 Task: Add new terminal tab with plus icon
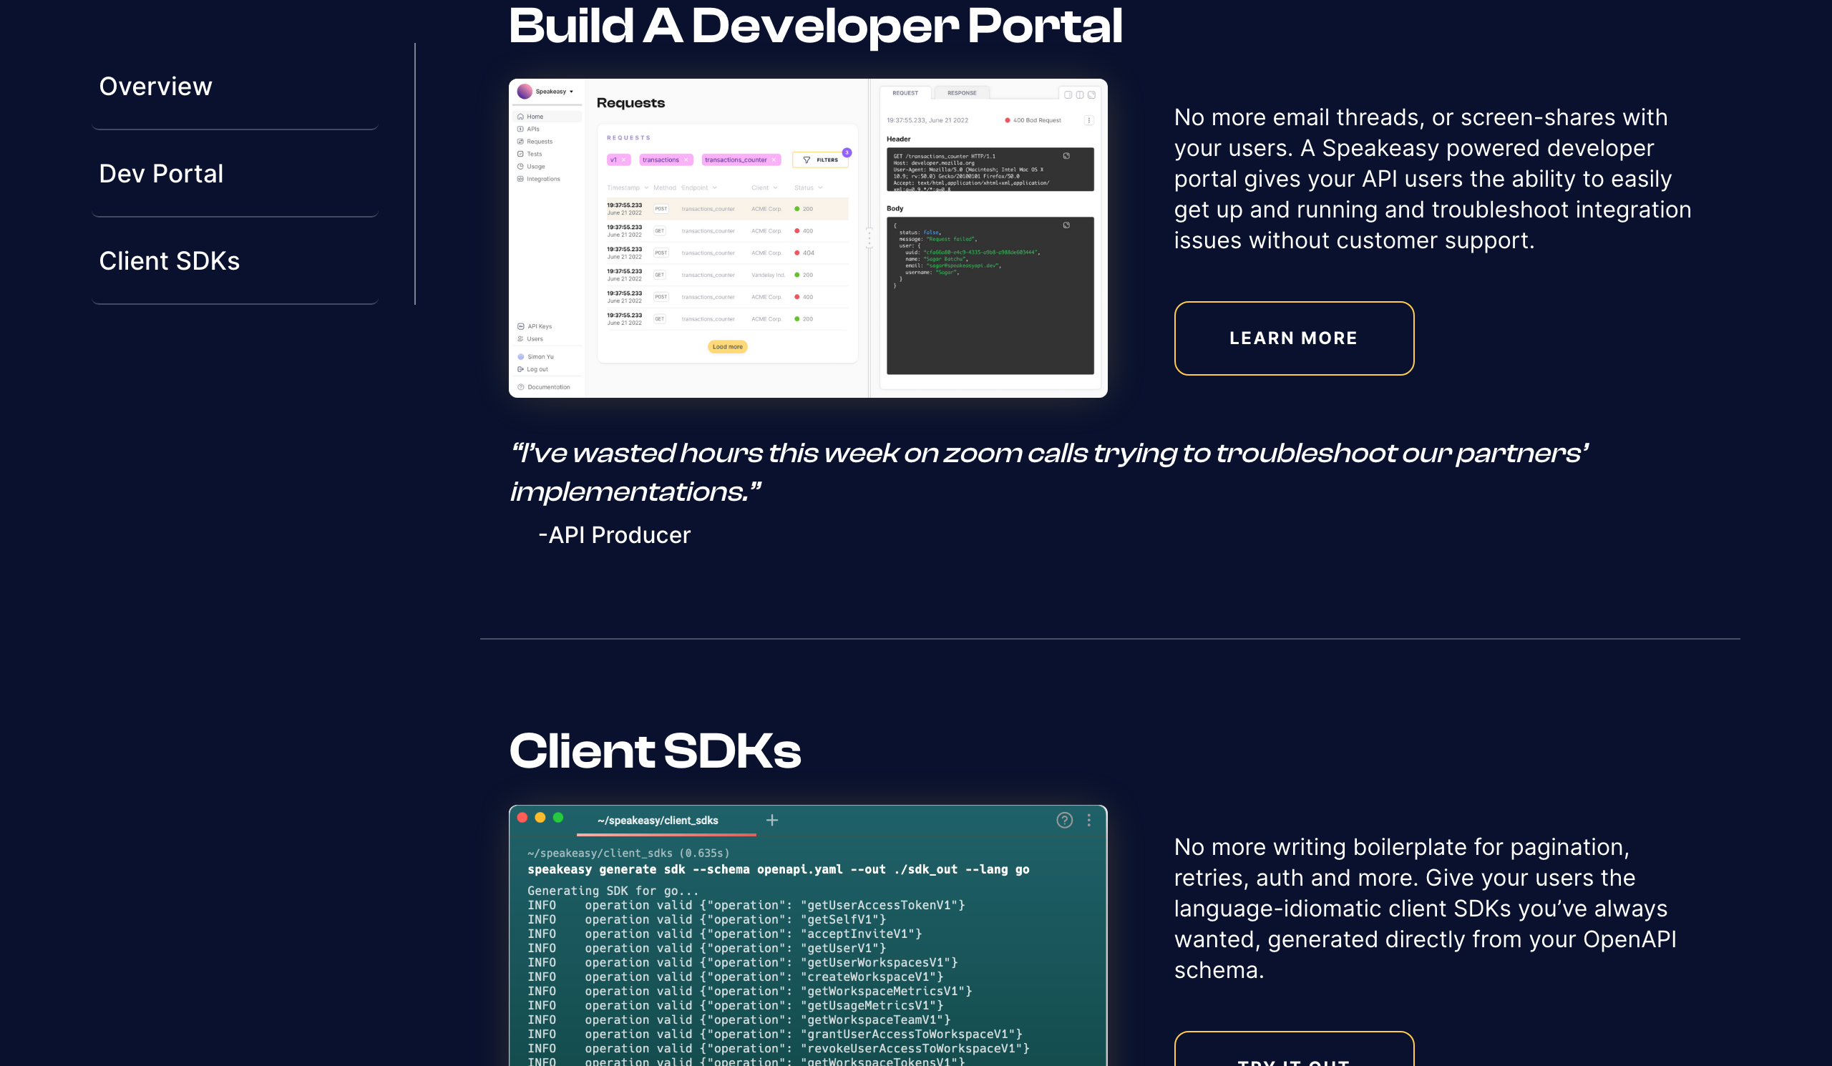[772, 820]
